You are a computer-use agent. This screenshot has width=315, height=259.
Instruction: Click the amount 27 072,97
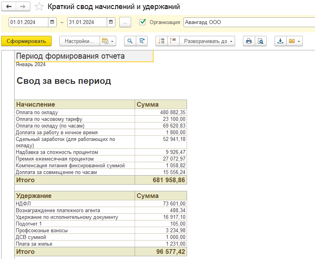pyautogui.click(x=174, y=159)
